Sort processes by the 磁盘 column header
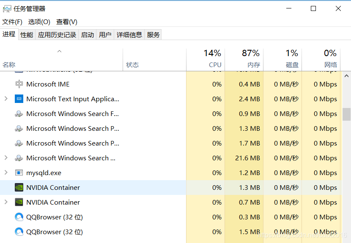Screen dimensions: 351x243 pyautogui.click(x=282, y=60)
